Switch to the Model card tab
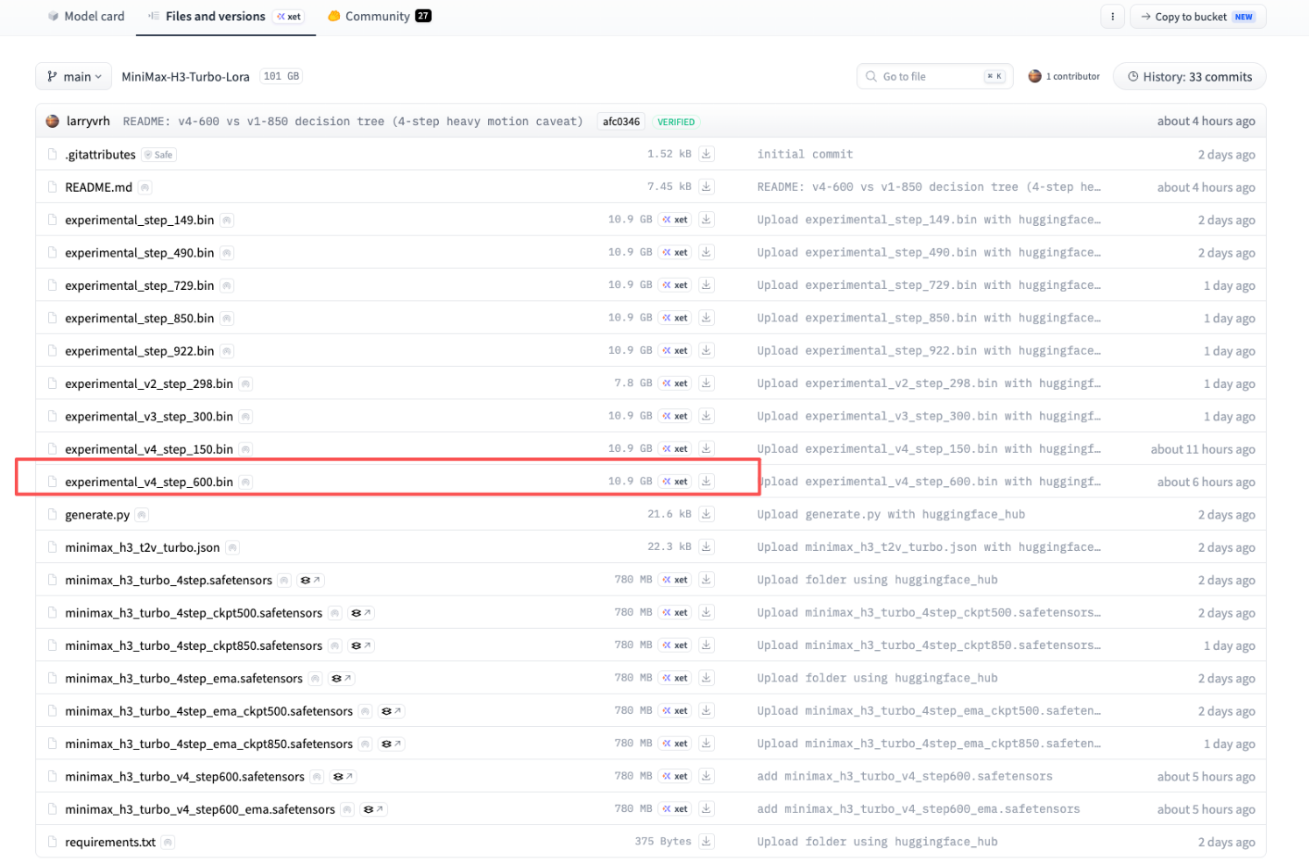The width and height of the screenshot is (1309, 868). (86, 17)
